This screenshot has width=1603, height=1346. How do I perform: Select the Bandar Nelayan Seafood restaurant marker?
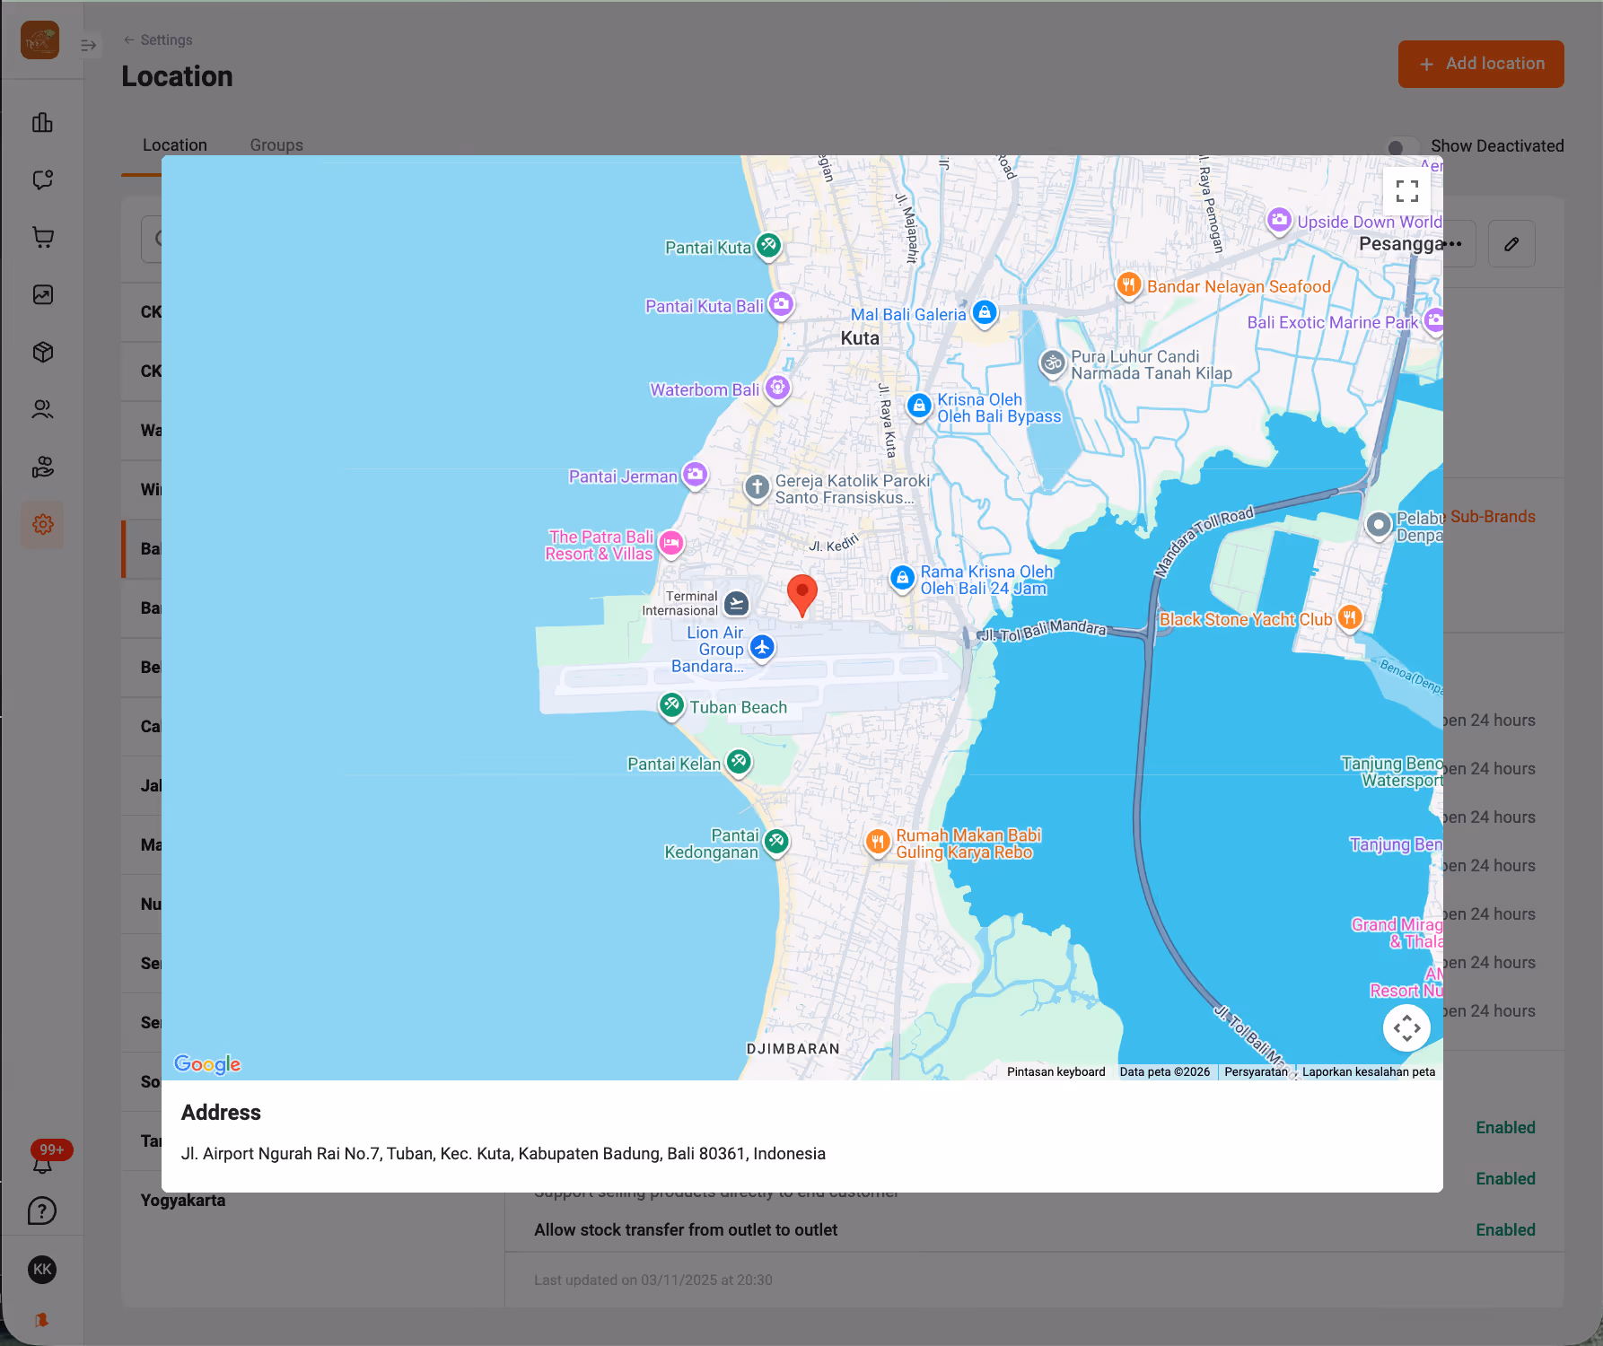click(1128, 285)
